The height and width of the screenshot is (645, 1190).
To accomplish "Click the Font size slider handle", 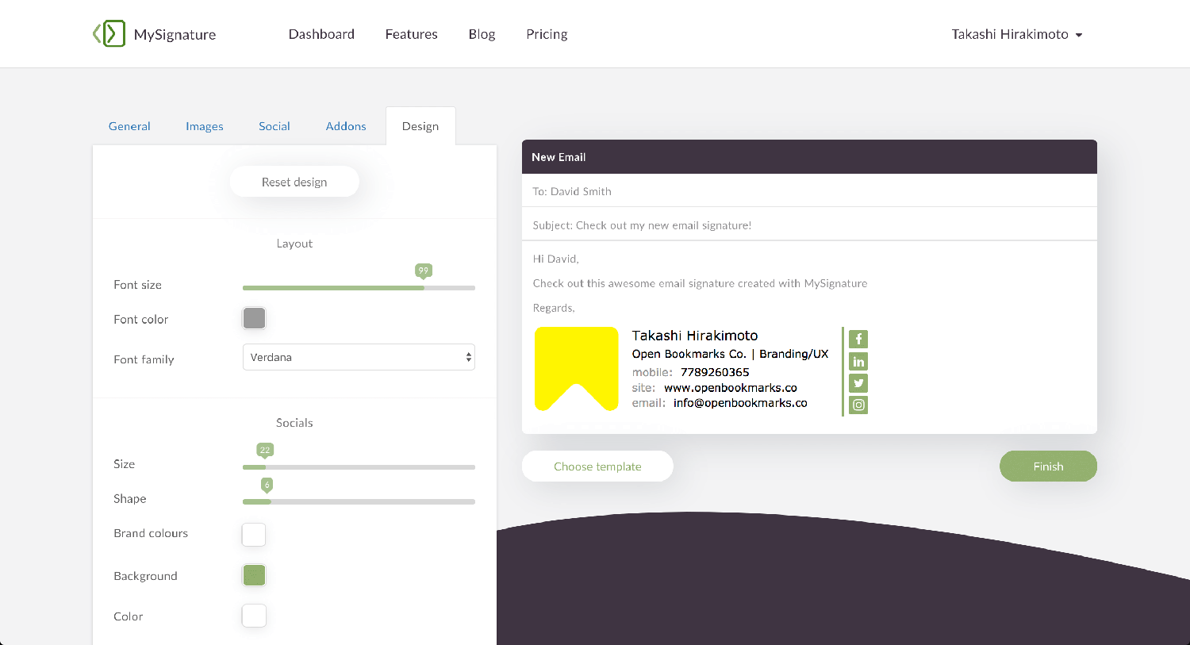I will [x=424, y=271].
